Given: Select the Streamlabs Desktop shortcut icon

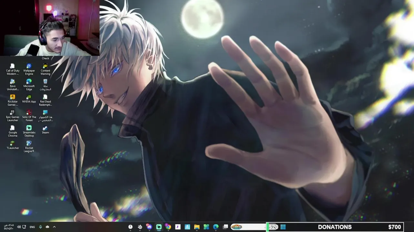Looking at the screenshot, I should point(29,131).
